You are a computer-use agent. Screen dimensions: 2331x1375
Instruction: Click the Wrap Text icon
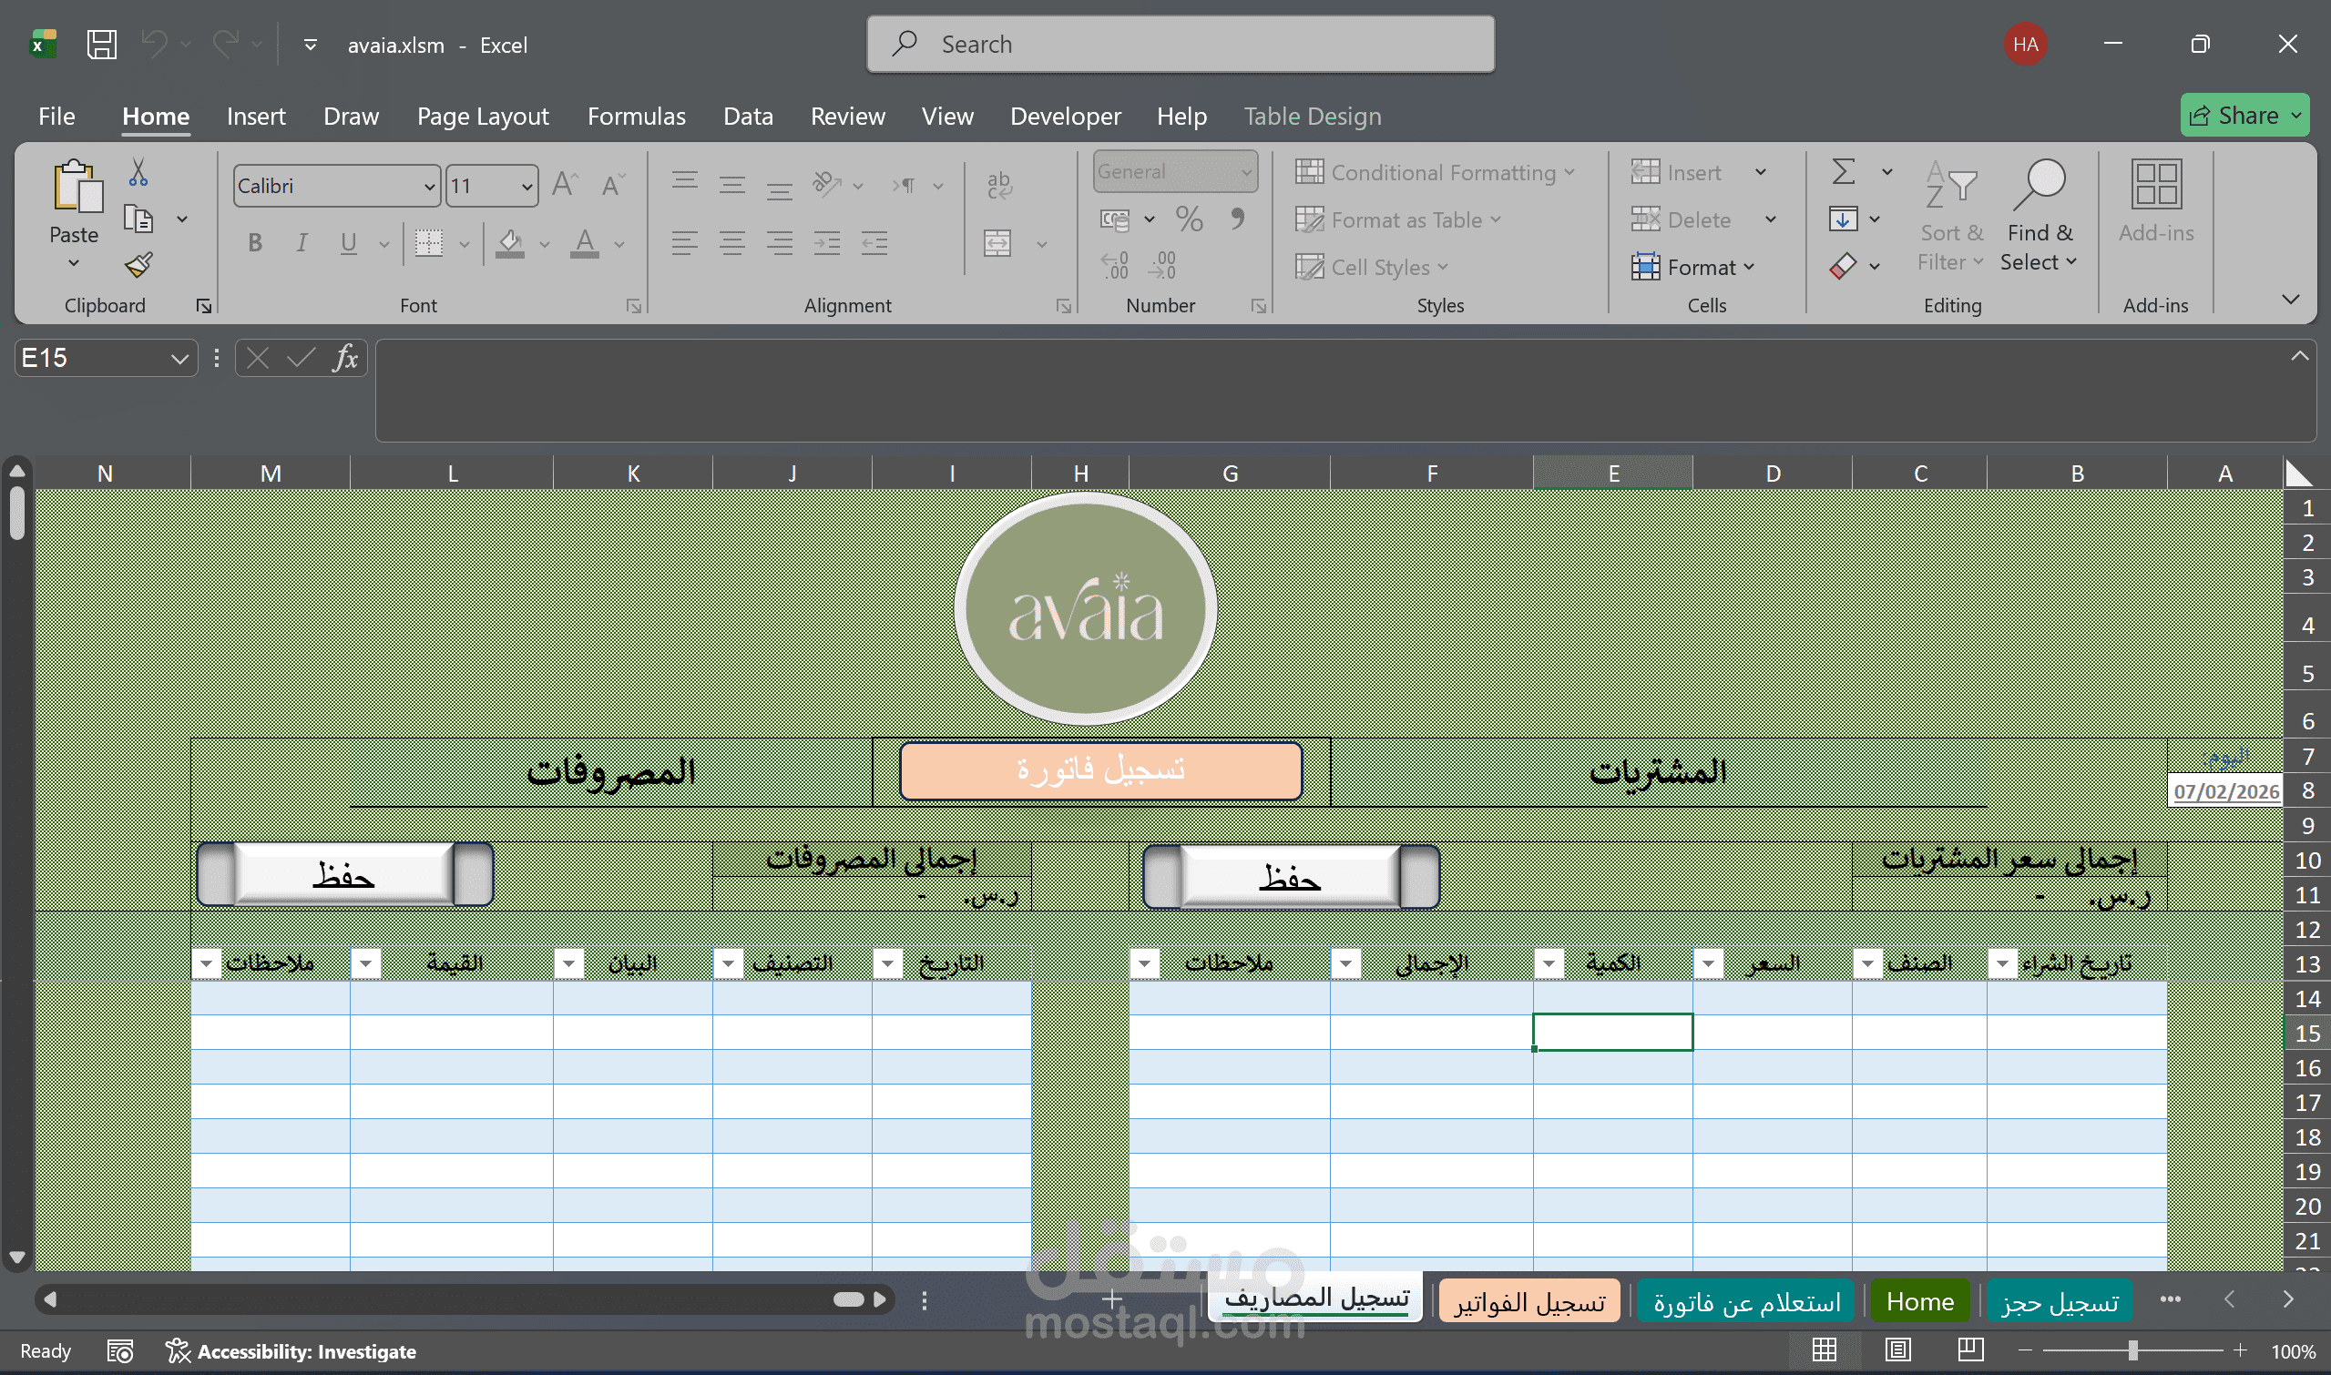(999, 186)
